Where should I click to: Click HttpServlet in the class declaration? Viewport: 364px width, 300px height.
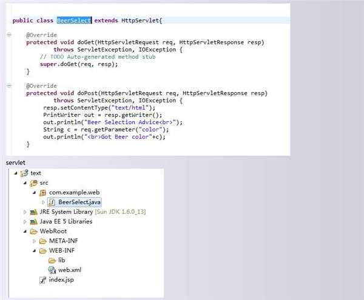[x=140, y=21]
